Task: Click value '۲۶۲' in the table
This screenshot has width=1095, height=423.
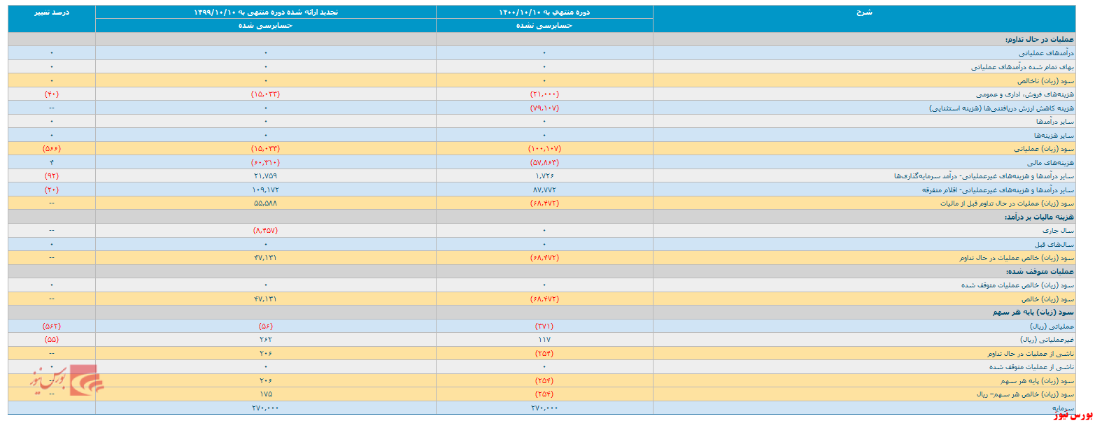Action: click(265, 340)
